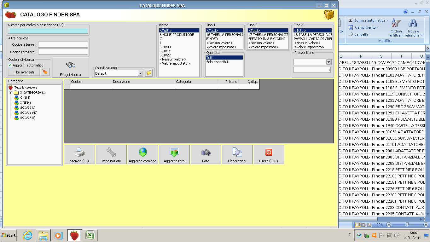The image size is (430, 242).
Task: Select category SCIV1Y (42) in tree
Action: pos(29,113)
